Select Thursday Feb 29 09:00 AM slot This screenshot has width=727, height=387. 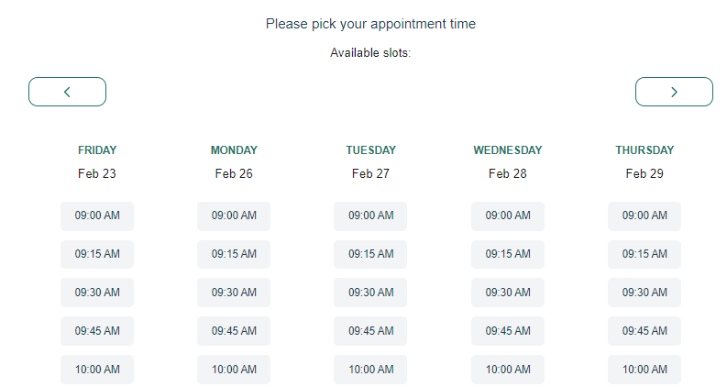pyautogui.click(x=644, y=216)
